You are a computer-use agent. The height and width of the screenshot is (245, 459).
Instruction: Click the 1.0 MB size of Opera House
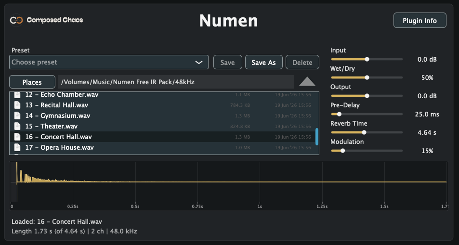pyautogui.click(x=242, y=147)
